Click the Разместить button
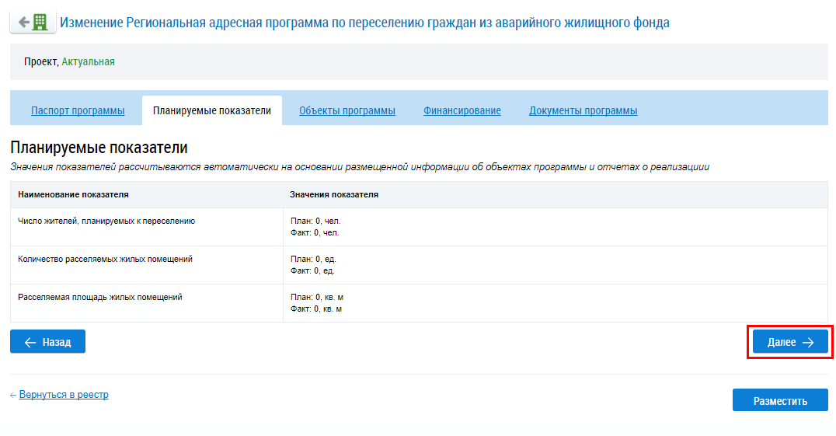The width and height of the screenshot is (836, 436). tap(780, 401)
